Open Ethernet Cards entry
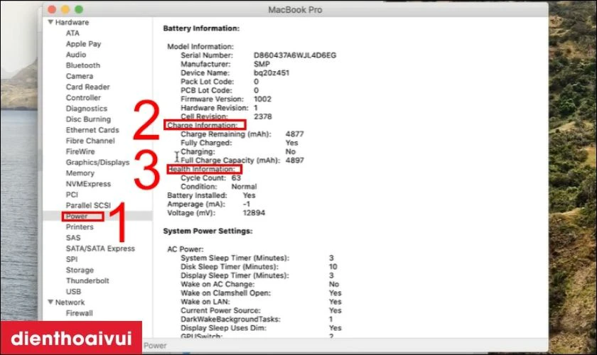597x355 pixels. 92,130
